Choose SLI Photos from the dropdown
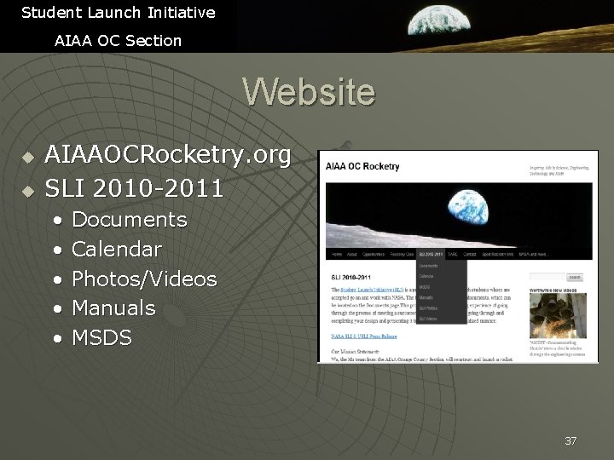 point(428,308)
